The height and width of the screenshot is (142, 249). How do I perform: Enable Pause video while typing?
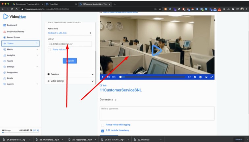coord(102,125)
